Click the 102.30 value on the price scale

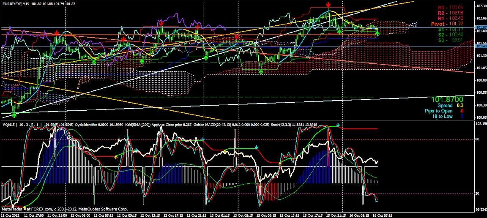pos(481,6)
